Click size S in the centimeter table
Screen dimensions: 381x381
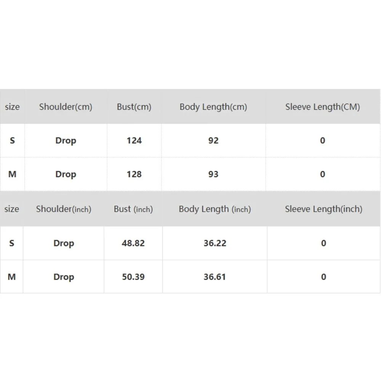(x=12, y=141)
